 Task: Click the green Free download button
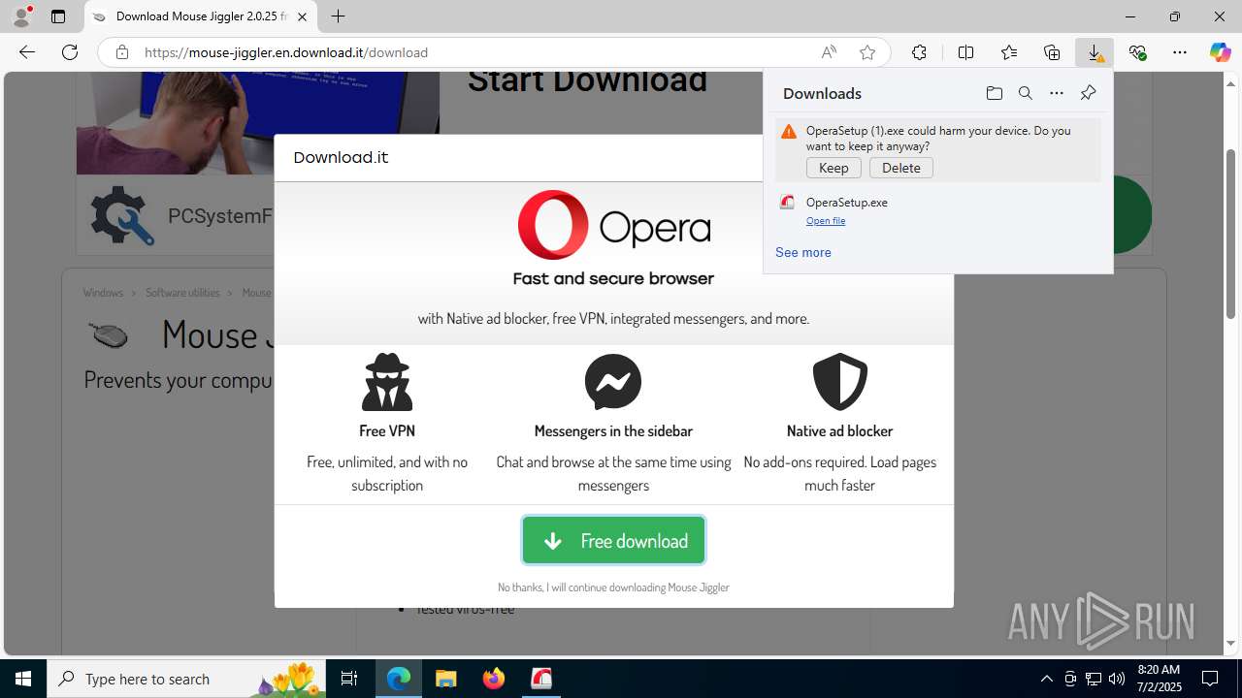[x=613, y=540]
